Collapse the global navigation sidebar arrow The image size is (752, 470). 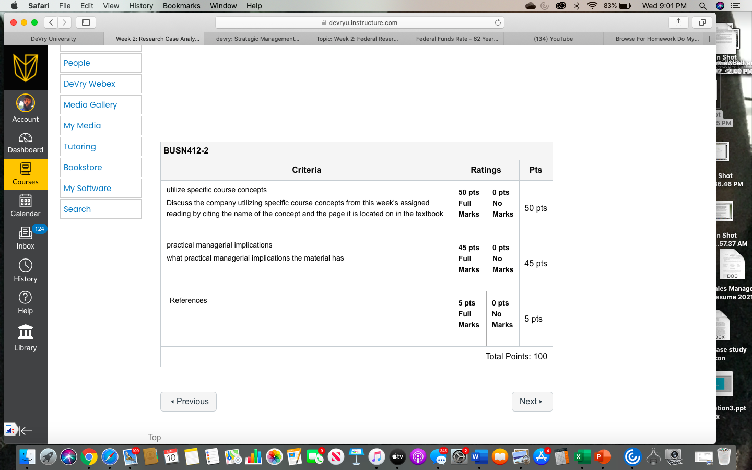point(26,430)
